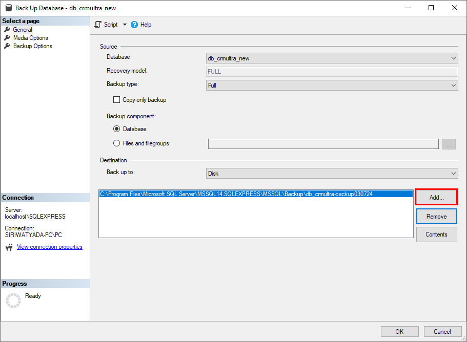The image size is (467, 342).
Task: Maximize the Back Up Database window
Action: click(x=431, y=8)
